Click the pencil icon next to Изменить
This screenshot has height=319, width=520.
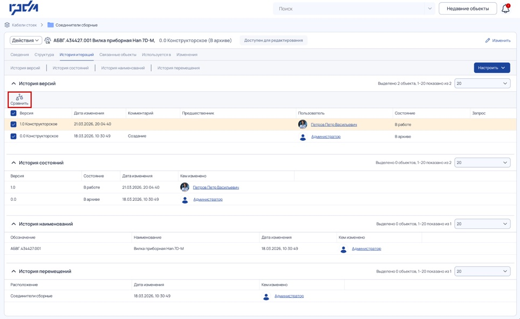[488, 40]
